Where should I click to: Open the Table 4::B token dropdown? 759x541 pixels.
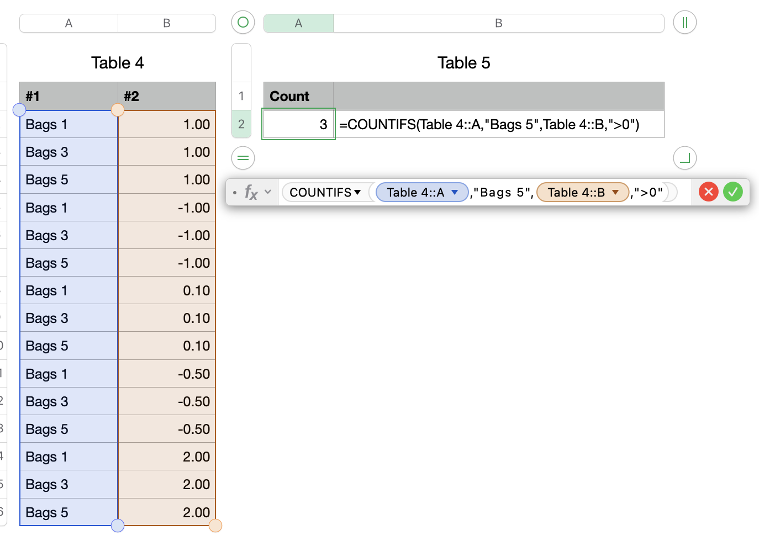click(x=615, y=192)
